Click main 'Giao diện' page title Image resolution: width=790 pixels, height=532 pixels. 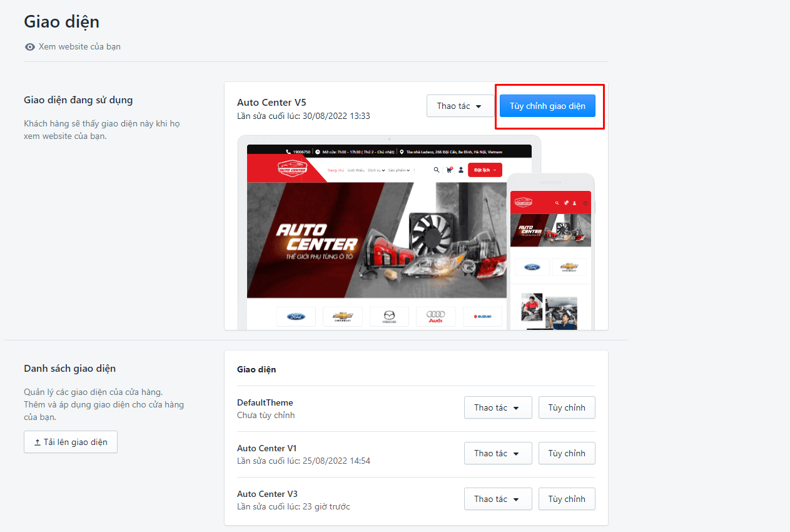pos(61,22)
